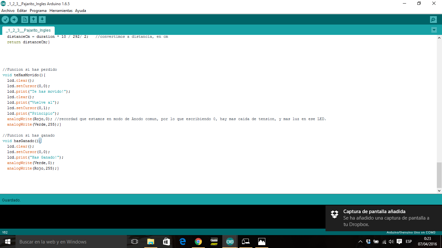Screen dimensions: 442x248
Task: Click the Windows Start button
Action: [8, 242]
